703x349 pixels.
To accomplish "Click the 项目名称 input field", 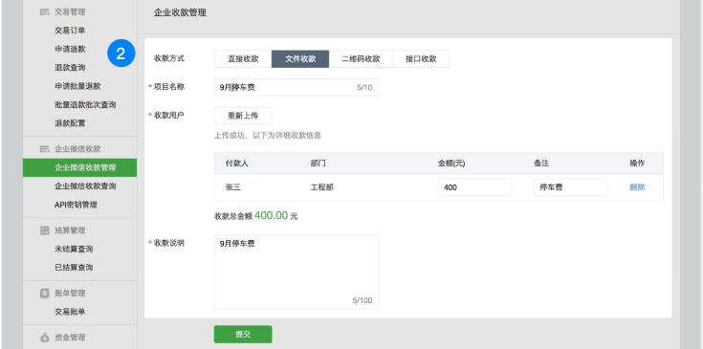I will (x=296, y=87).
